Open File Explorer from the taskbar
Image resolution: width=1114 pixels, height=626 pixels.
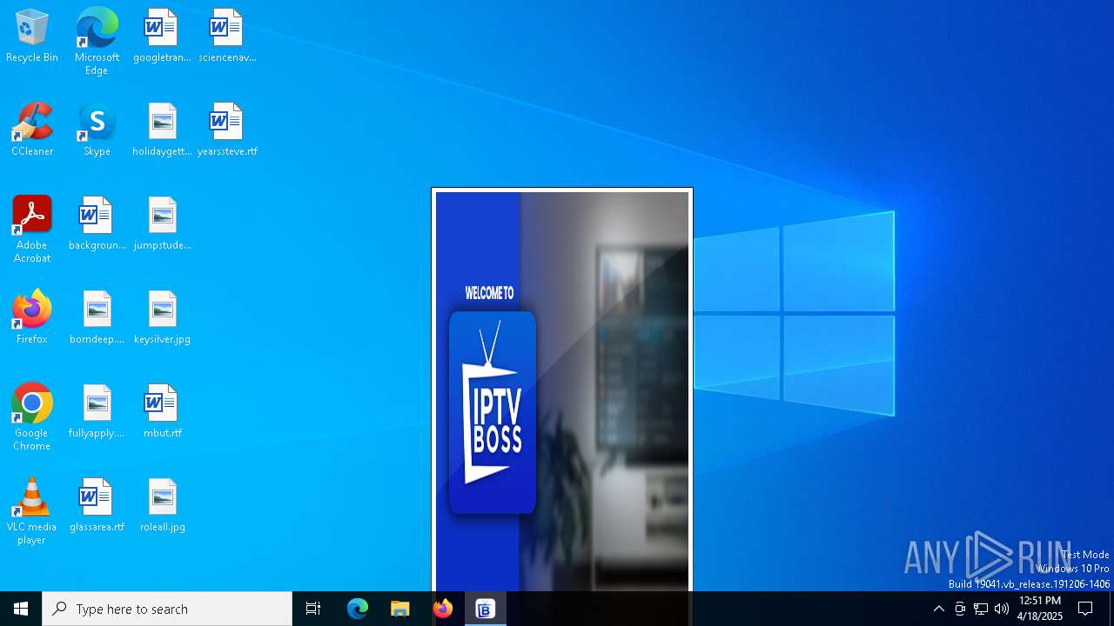pyautogui.click(x=400, y=609)
